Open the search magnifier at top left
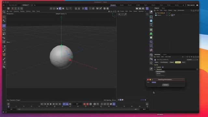This screenshot has height=117, width=208. point(4,12)
